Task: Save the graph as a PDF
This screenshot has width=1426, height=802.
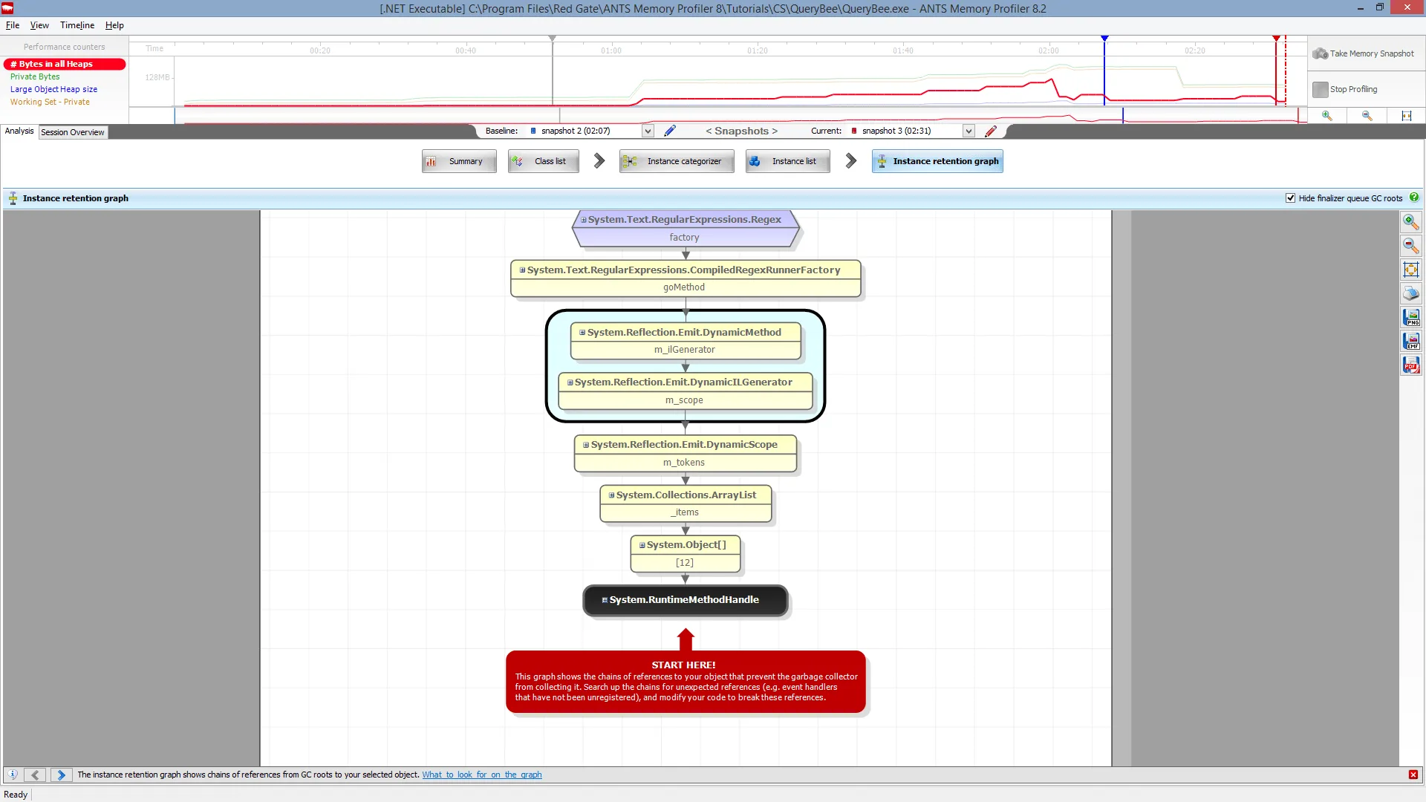Action: point(1410,365)
